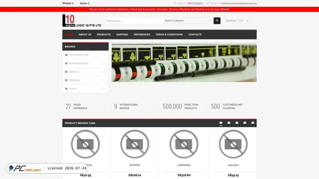The width and height of the screenshot is (319, 179).
Task: Click the phone icon beside Call Us
Action: [176, 3]
